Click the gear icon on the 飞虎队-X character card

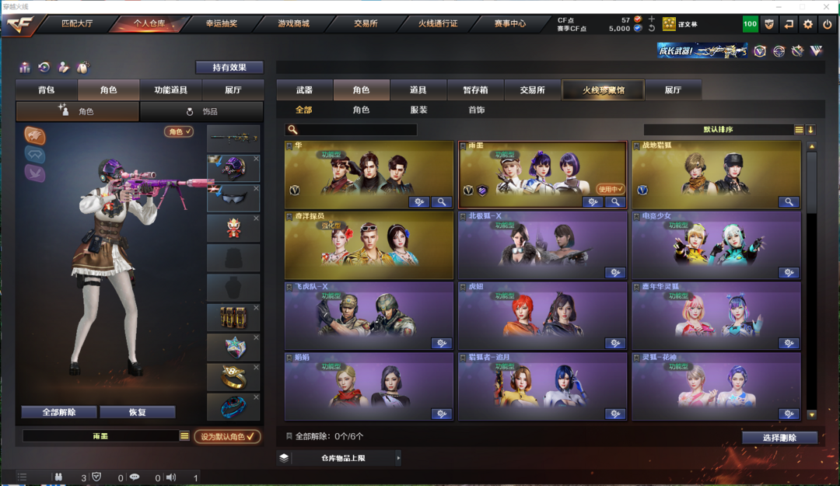[442, 343]
